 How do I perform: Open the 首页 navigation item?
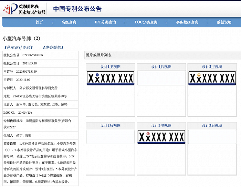point(39,22)
